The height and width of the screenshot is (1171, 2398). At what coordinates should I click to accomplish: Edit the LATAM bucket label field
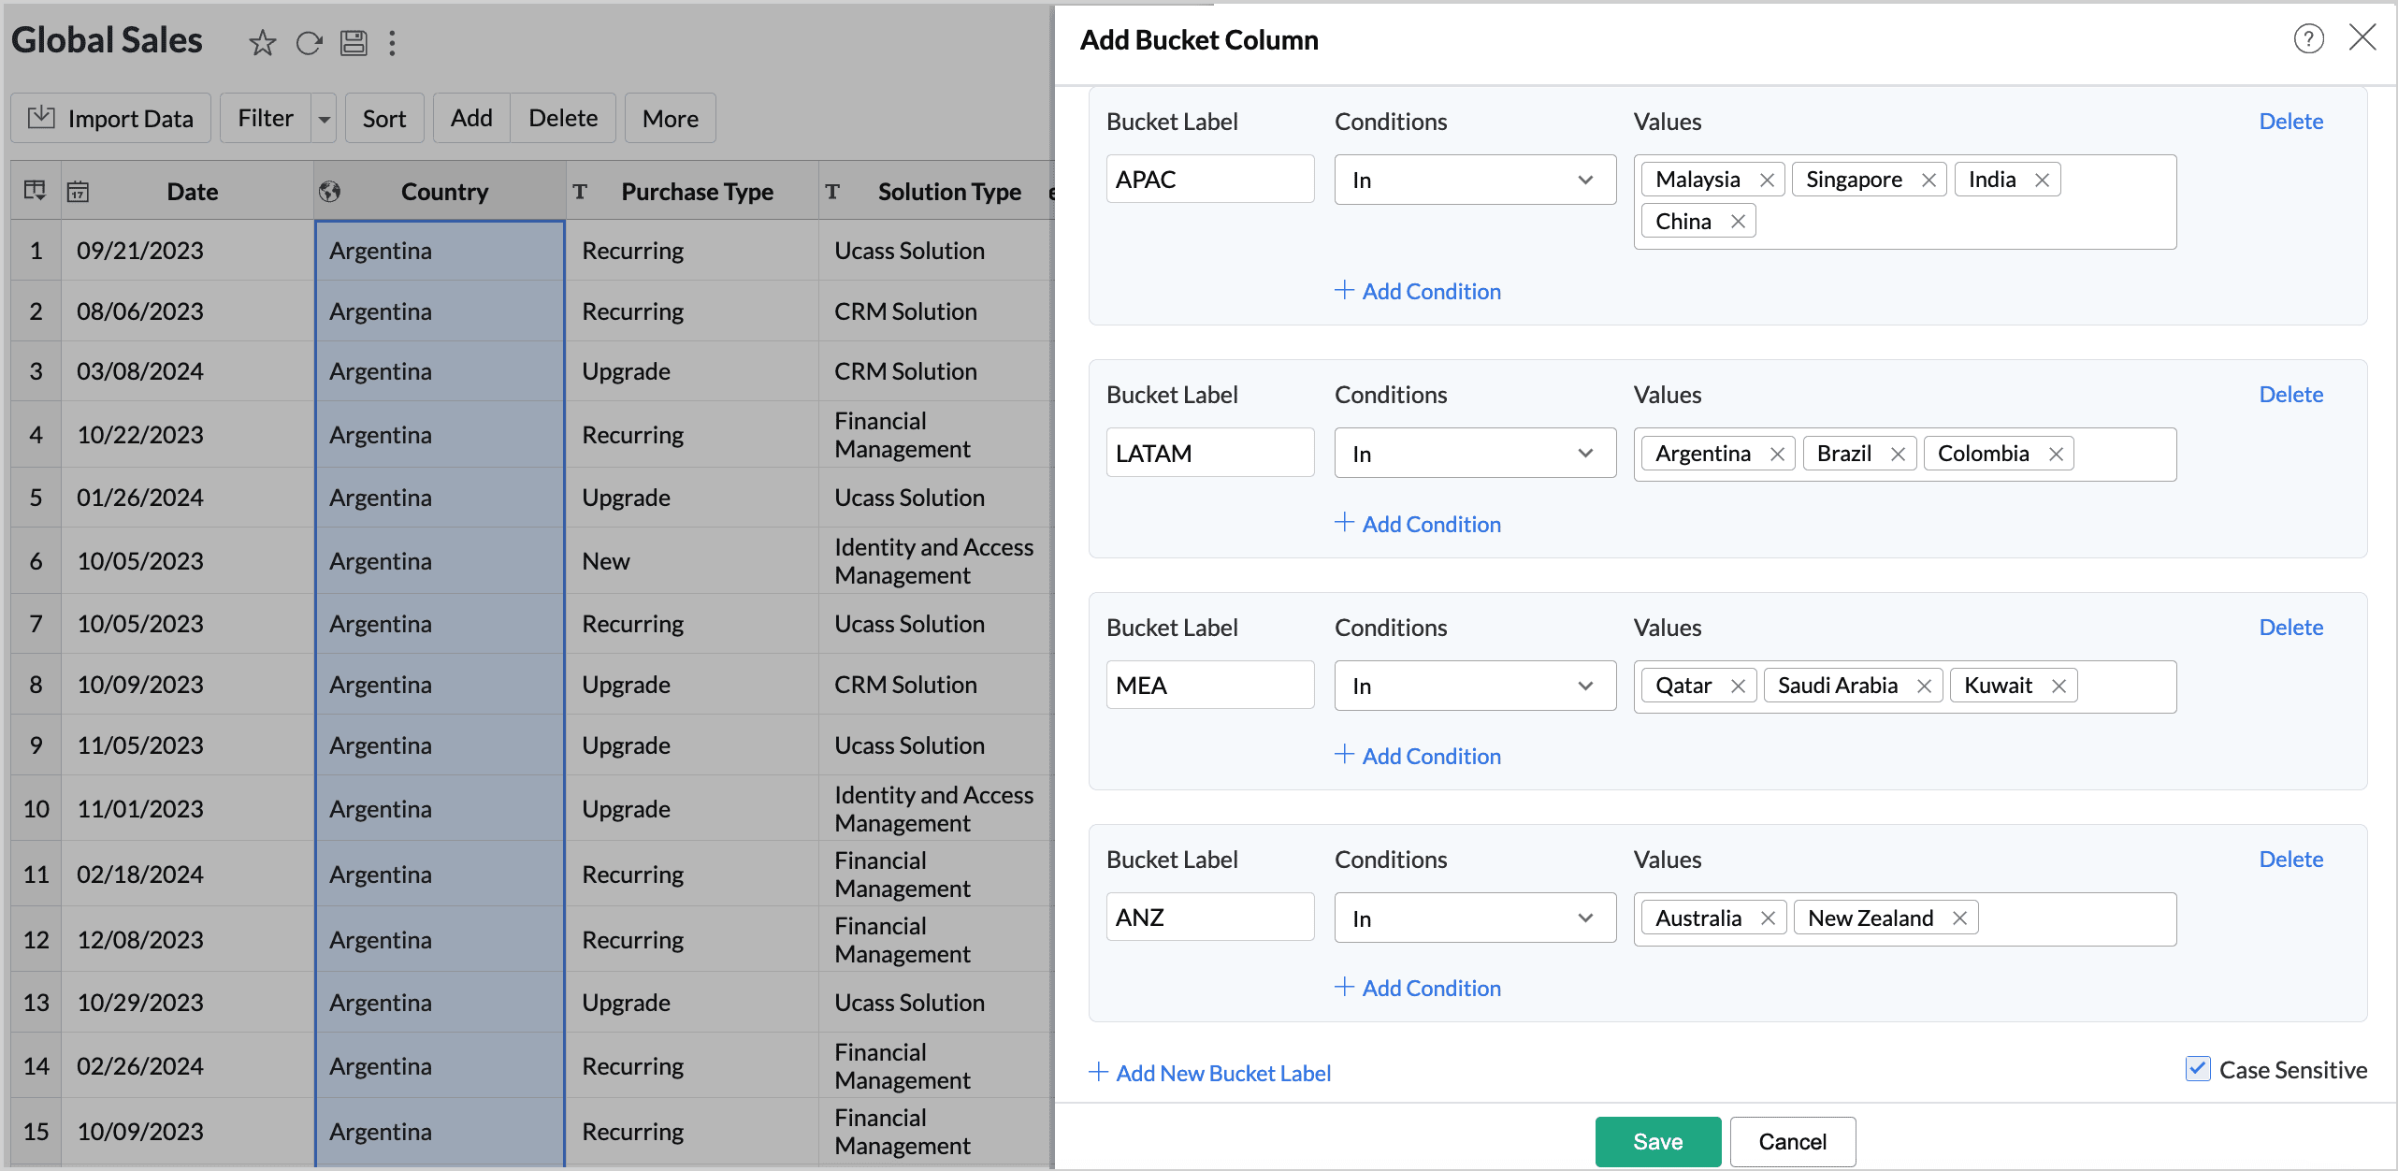[1210, 454]
